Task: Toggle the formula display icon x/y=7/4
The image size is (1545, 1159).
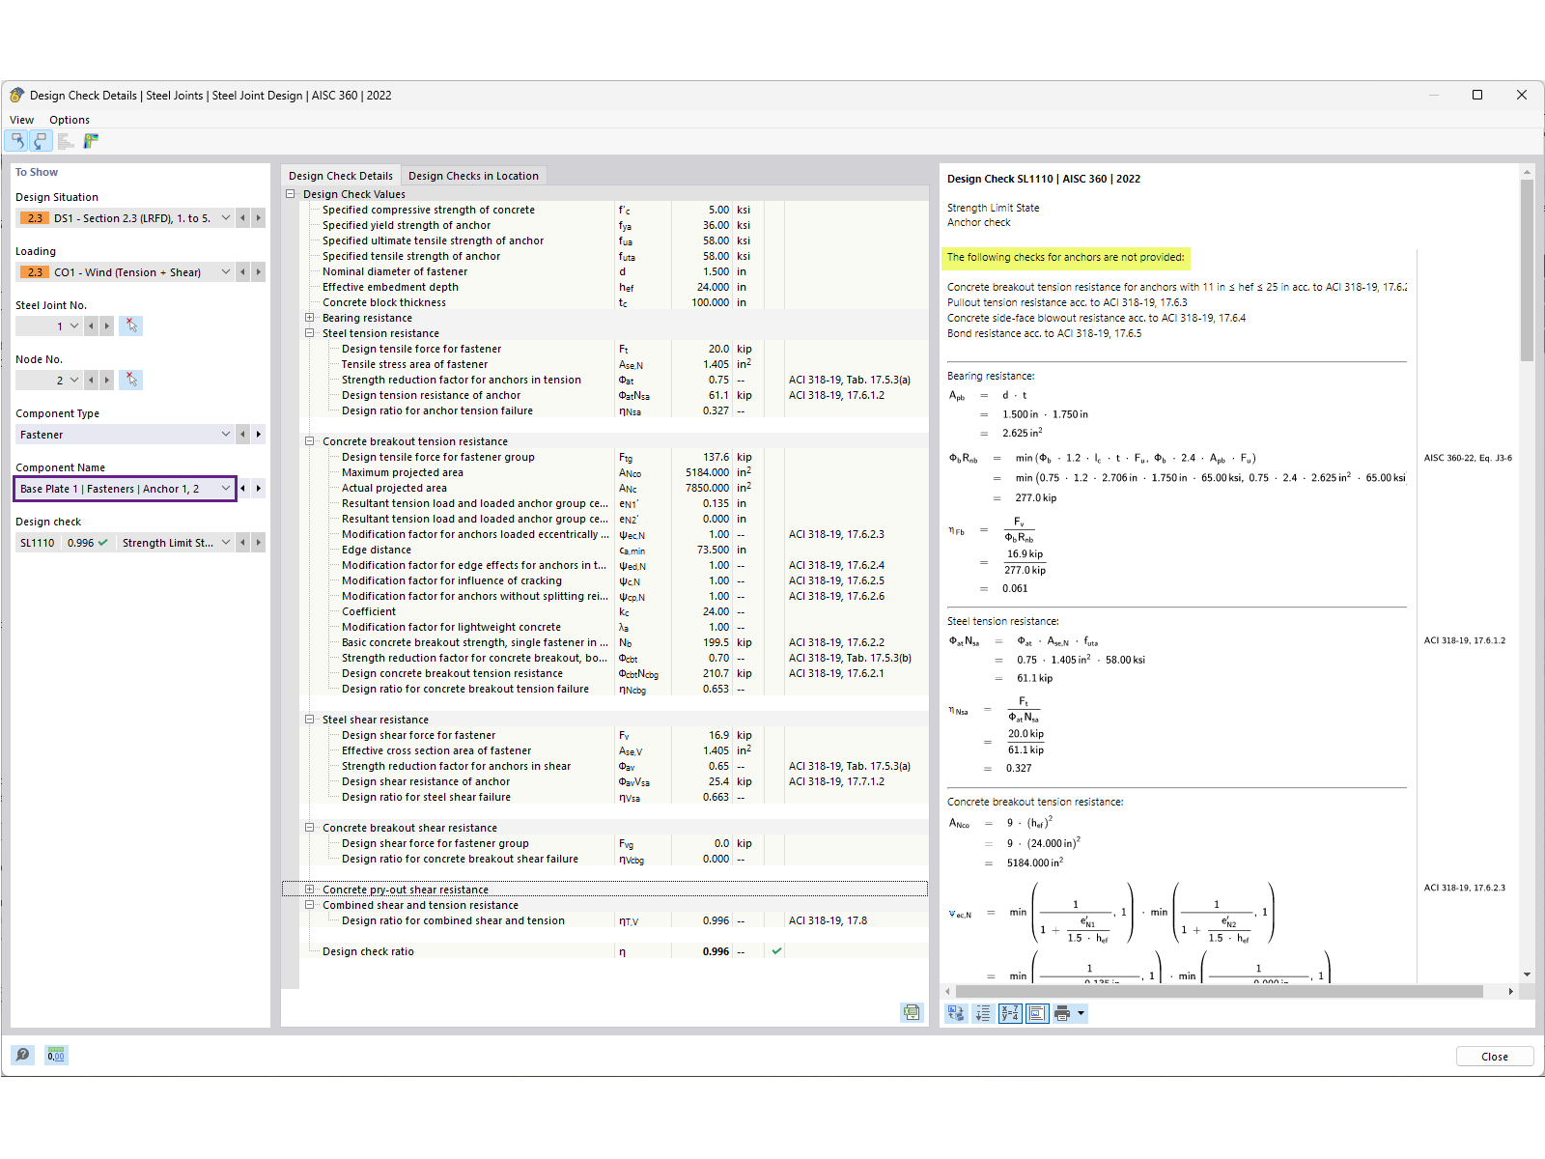Action: point(1010,1013)
